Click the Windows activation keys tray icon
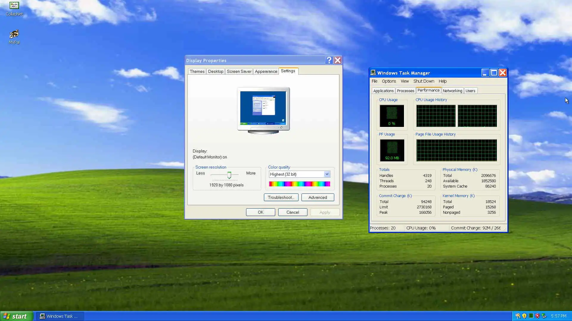This screenshot has width=572, height=321. point(518,316)
